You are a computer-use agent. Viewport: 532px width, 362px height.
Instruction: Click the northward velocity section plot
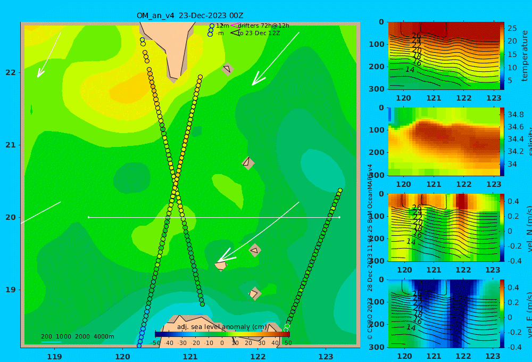click(444, 227)
